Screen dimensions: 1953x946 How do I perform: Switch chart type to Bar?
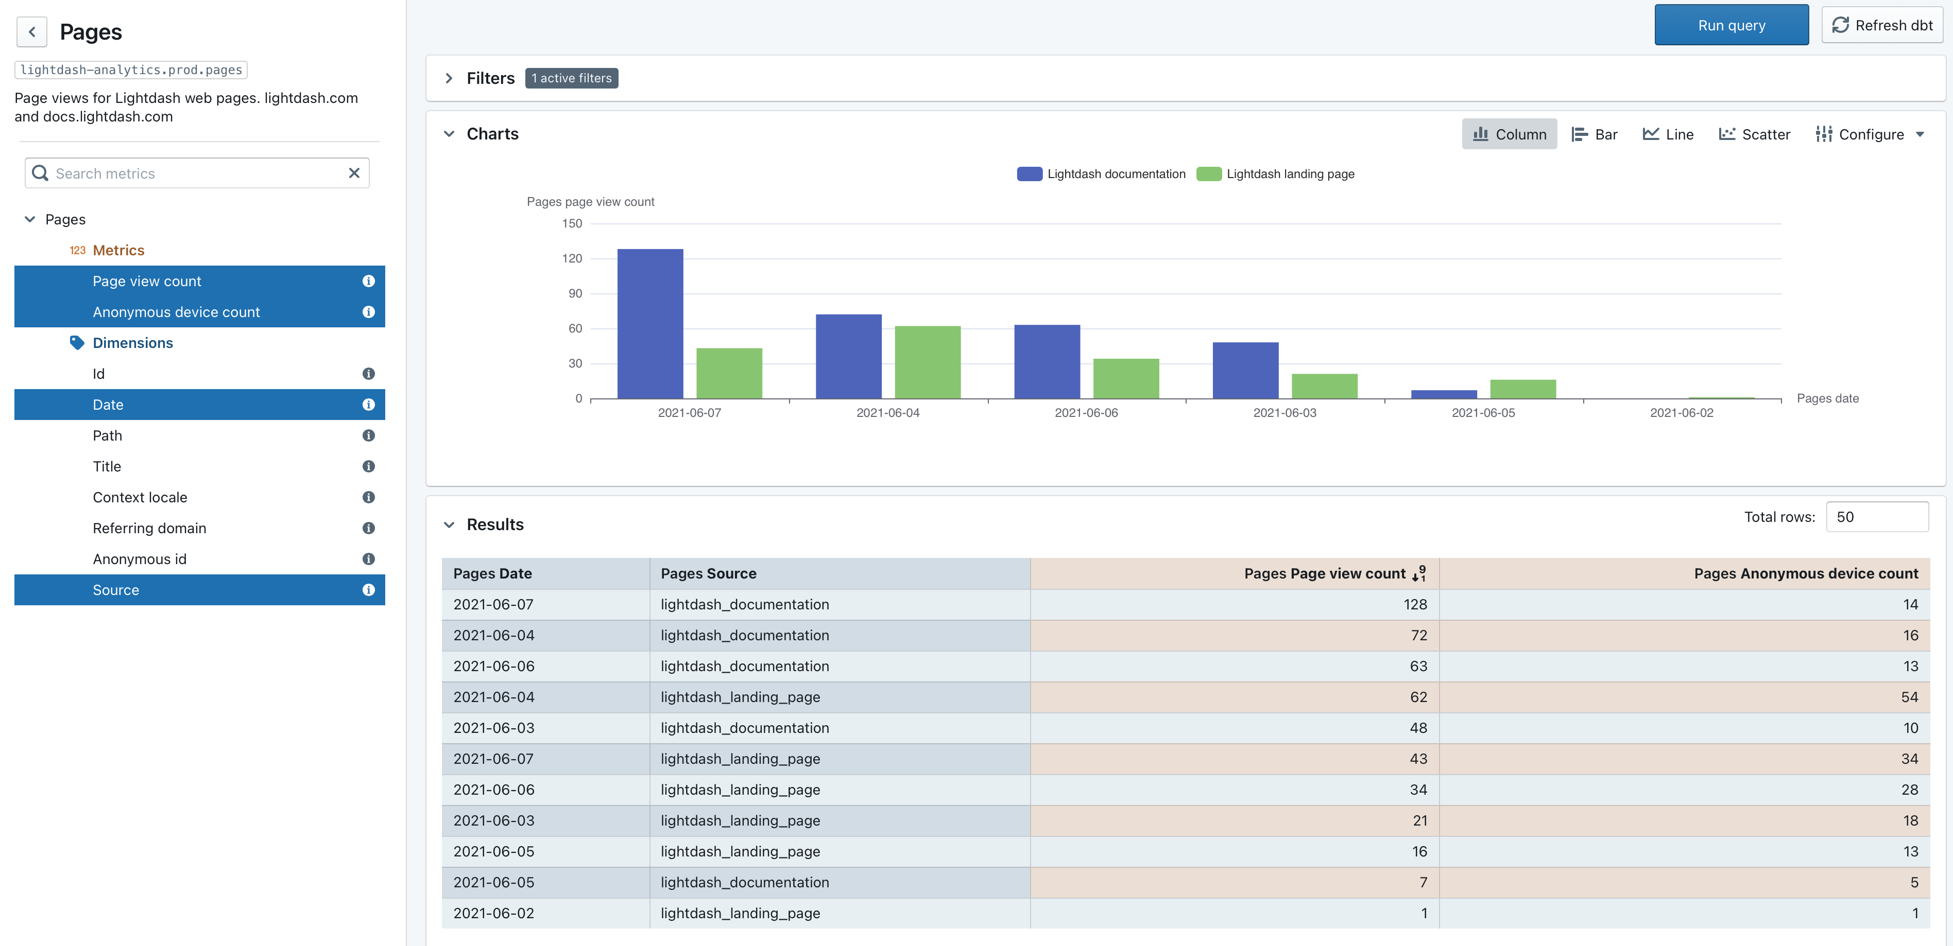click(1595, 134)
